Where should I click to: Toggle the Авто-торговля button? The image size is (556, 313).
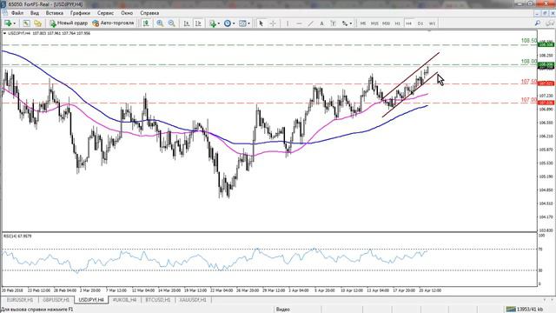pos(113,23)
